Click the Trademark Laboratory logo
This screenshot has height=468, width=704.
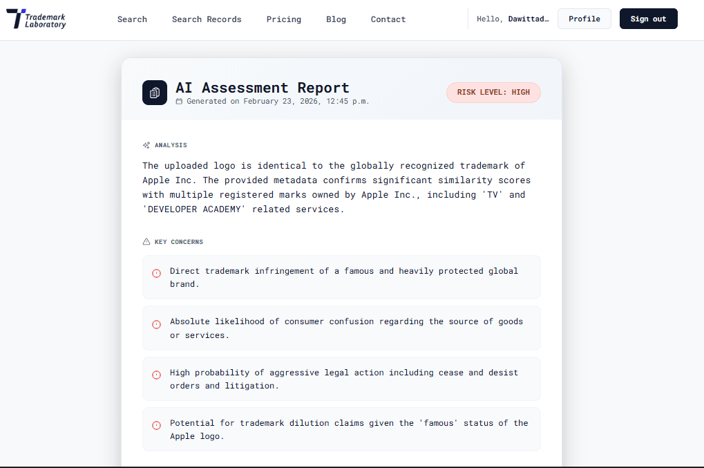point(35,19)
